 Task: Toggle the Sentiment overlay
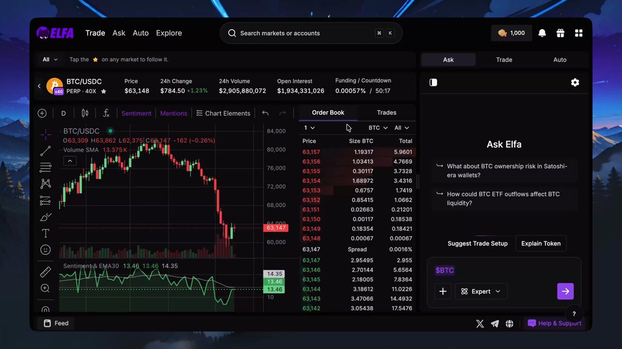point(136,113)
